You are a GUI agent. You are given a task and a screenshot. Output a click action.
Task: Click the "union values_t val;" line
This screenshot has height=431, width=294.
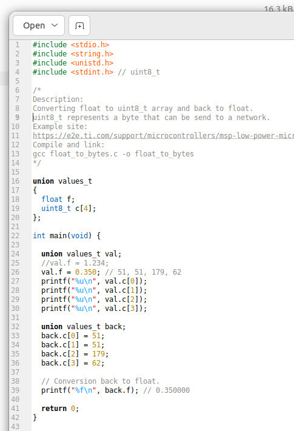click(x=81, y=254)
